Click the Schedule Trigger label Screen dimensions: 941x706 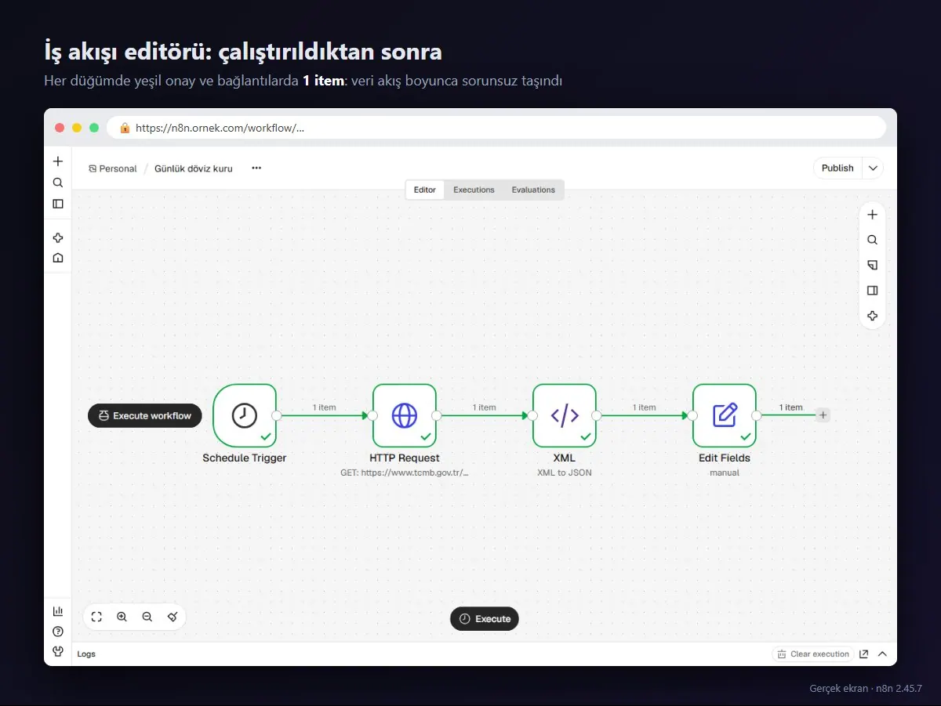245,458
